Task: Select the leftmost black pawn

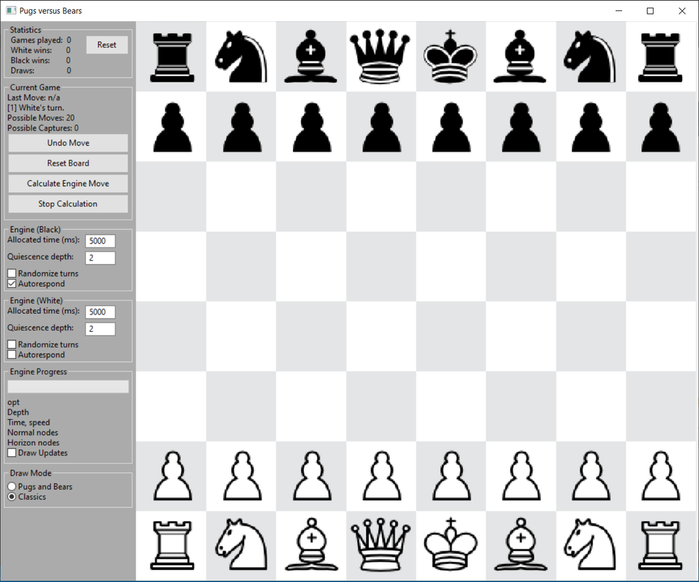Action: [171, 126]
